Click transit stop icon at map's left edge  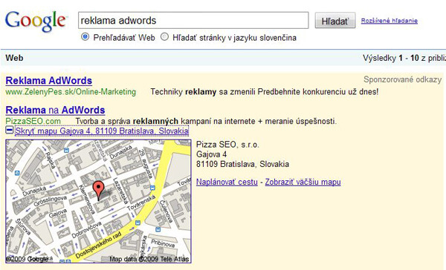pyautogui.click(x=17, y=173)
